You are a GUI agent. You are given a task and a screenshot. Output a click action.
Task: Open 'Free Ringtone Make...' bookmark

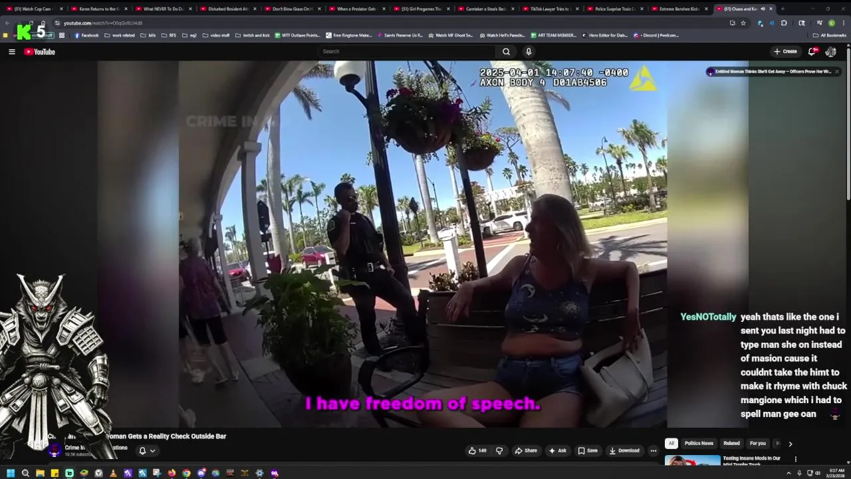348,35
